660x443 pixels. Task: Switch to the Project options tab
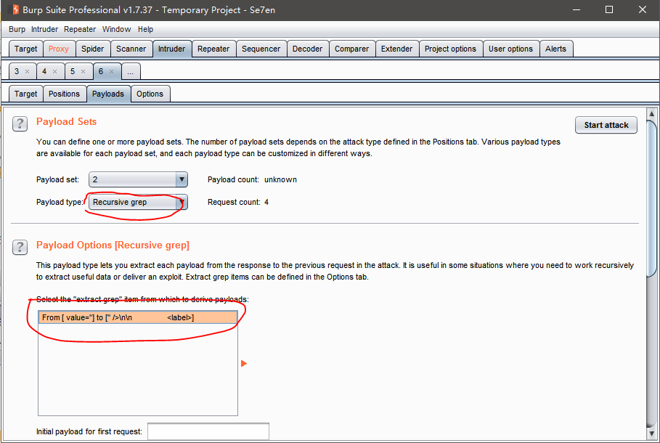click(x=450, y=49)
